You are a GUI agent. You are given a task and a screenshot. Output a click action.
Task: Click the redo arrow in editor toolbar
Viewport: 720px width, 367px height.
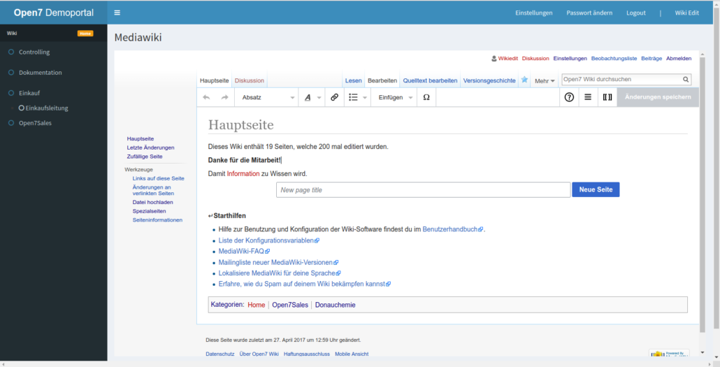click(x=224, y=97)
